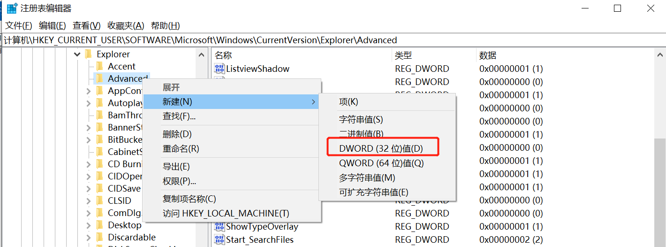Open the 编辑(E) menu
666x247 pixels.
point(52,25)
